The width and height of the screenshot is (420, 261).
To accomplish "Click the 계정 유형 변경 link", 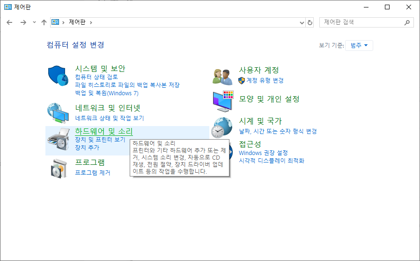I will (265, 80).
